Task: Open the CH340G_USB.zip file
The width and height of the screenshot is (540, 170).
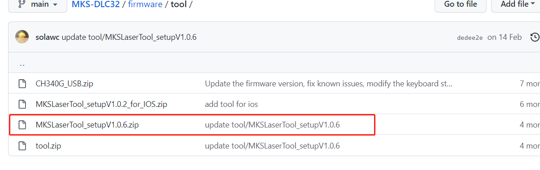Action: click(x=65, y=84)
